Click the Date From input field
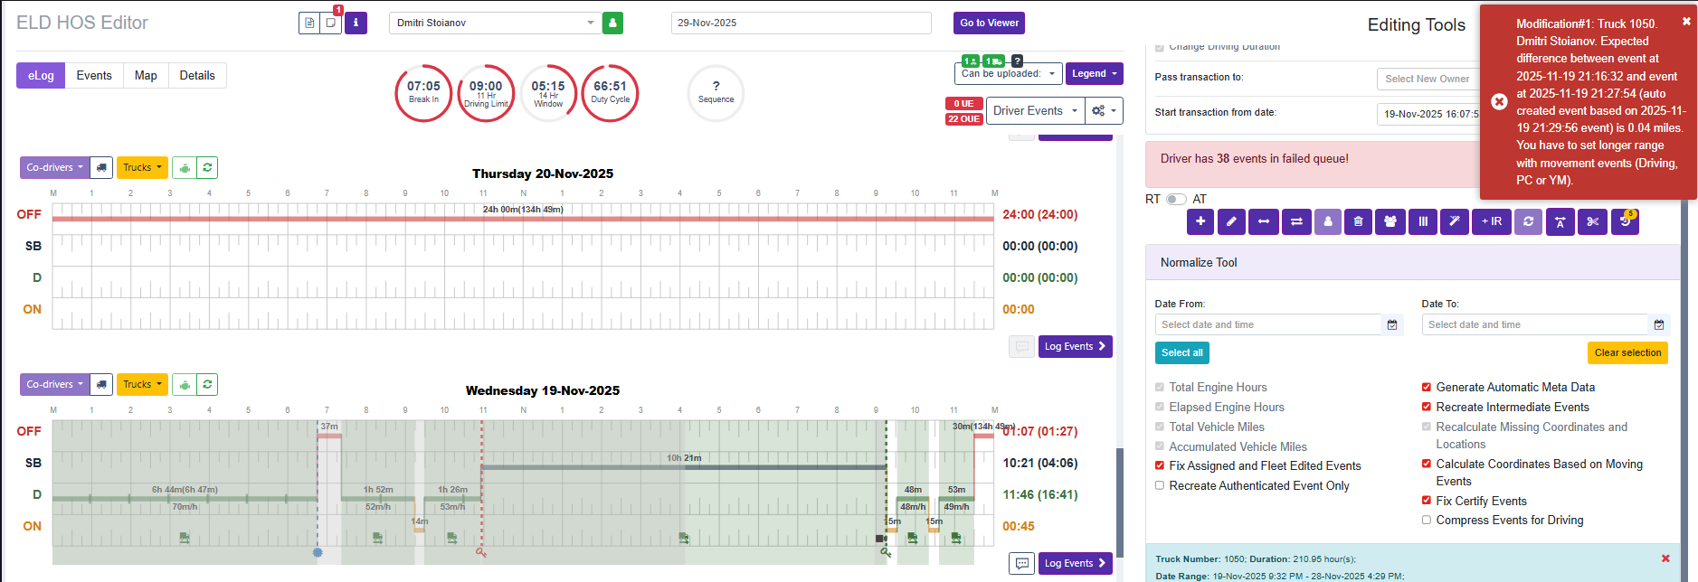The image size is (1698, 582). point(1268,324)
